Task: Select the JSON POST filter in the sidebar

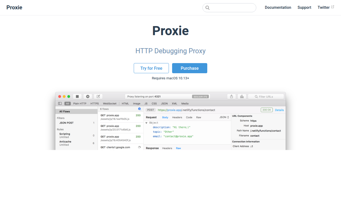Action: (76, 123)
